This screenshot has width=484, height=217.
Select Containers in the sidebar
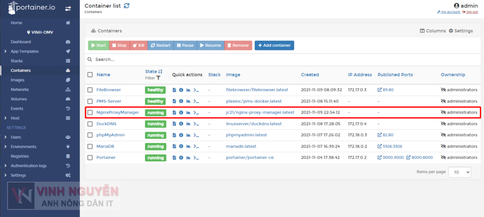click(21, 71)
